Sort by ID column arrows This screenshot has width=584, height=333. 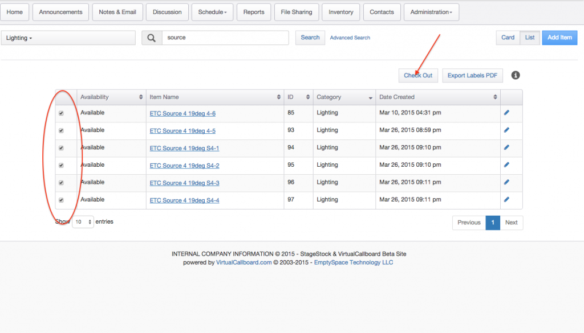tap(307, 97)
